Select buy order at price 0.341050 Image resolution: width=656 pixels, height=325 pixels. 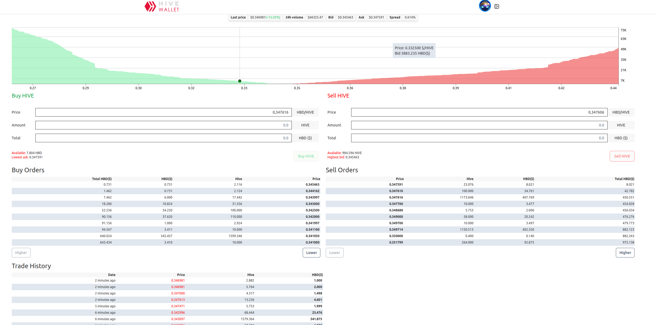tap(312, 236)
